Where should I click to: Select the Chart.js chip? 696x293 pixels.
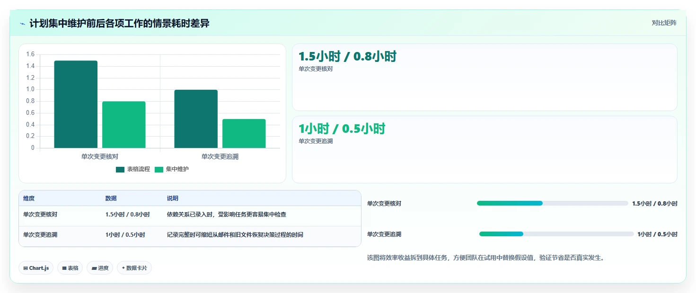tap(36, 268)
